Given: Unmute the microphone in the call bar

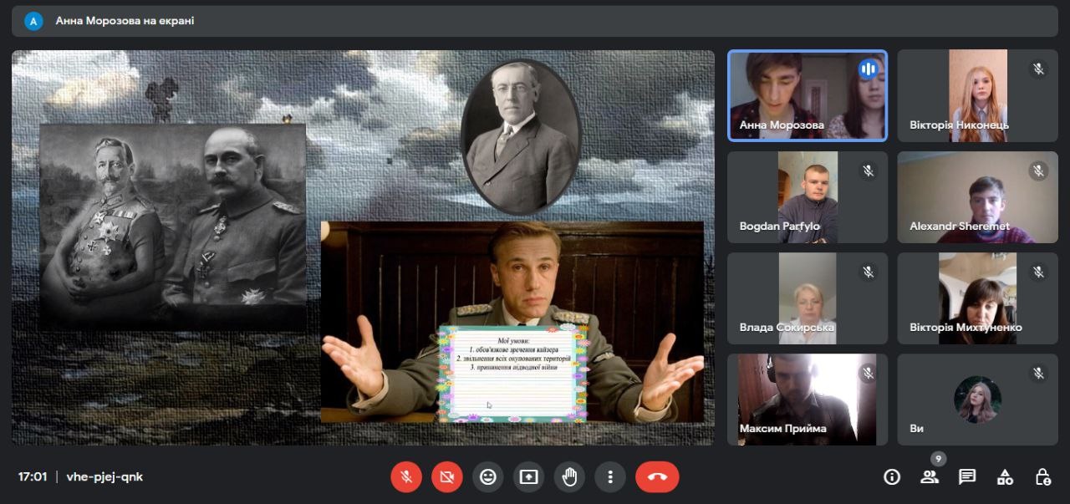Looking at the screenshot, I should point(406,477).
